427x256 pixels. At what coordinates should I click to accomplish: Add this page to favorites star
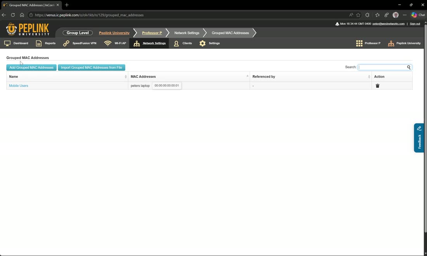pos(358,15)
